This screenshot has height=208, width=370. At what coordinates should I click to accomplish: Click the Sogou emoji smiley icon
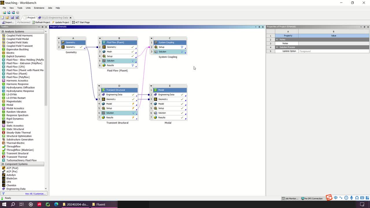point(346,198)
